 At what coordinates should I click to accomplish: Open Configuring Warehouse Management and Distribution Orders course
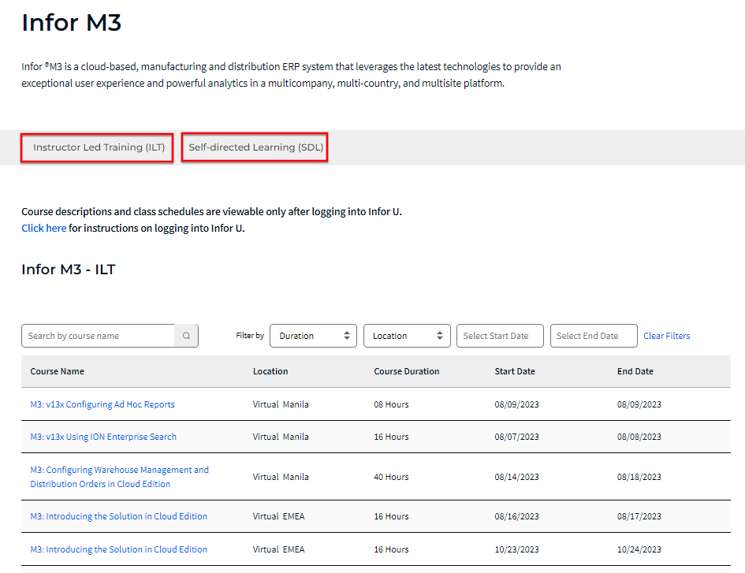(x=119, y=477)
